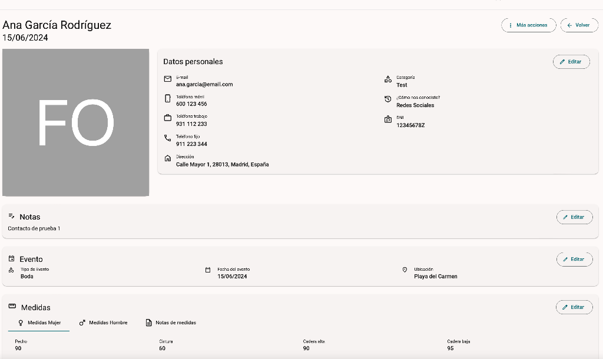
Task: Open the Notas de medidas tab
Action: 171,323
